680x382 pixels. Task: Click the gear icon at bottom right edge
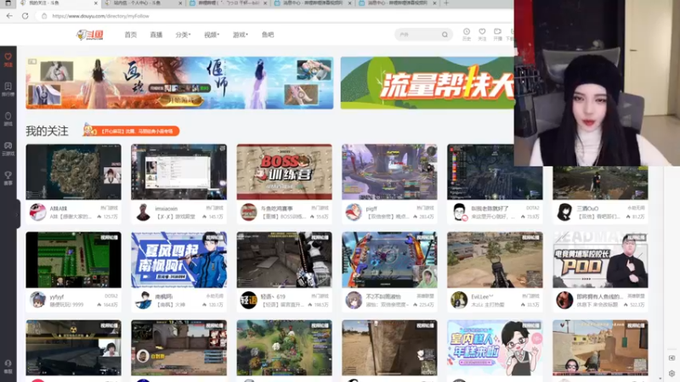click(x=671, y=373)
